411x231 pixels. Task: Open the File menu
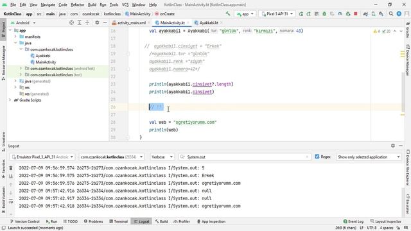click(x=13, y=4)
